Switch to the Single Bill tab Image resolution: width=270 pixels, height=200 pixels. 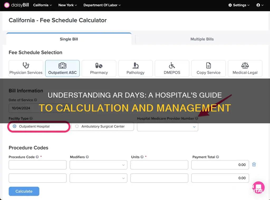coord(69,39)
